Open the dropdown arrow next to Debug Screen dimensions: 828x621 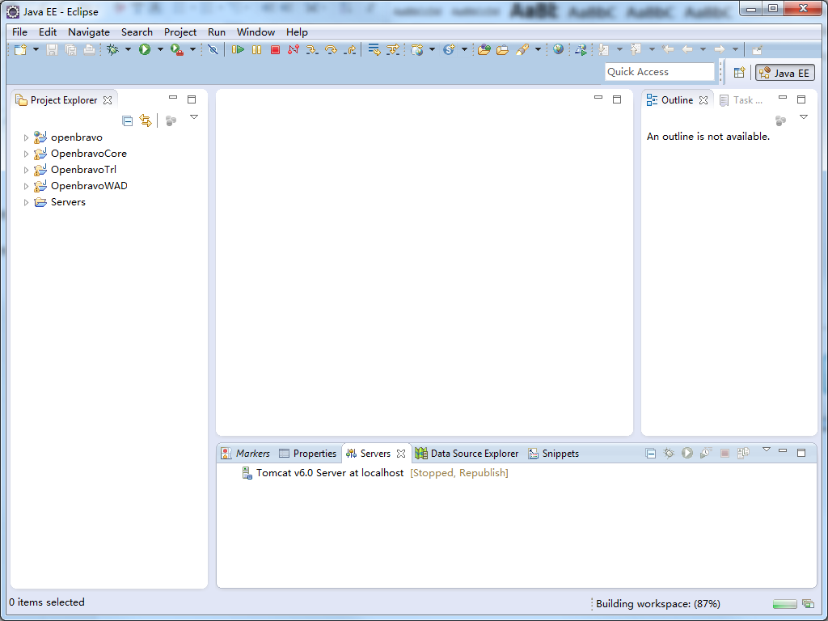point(128,49)
